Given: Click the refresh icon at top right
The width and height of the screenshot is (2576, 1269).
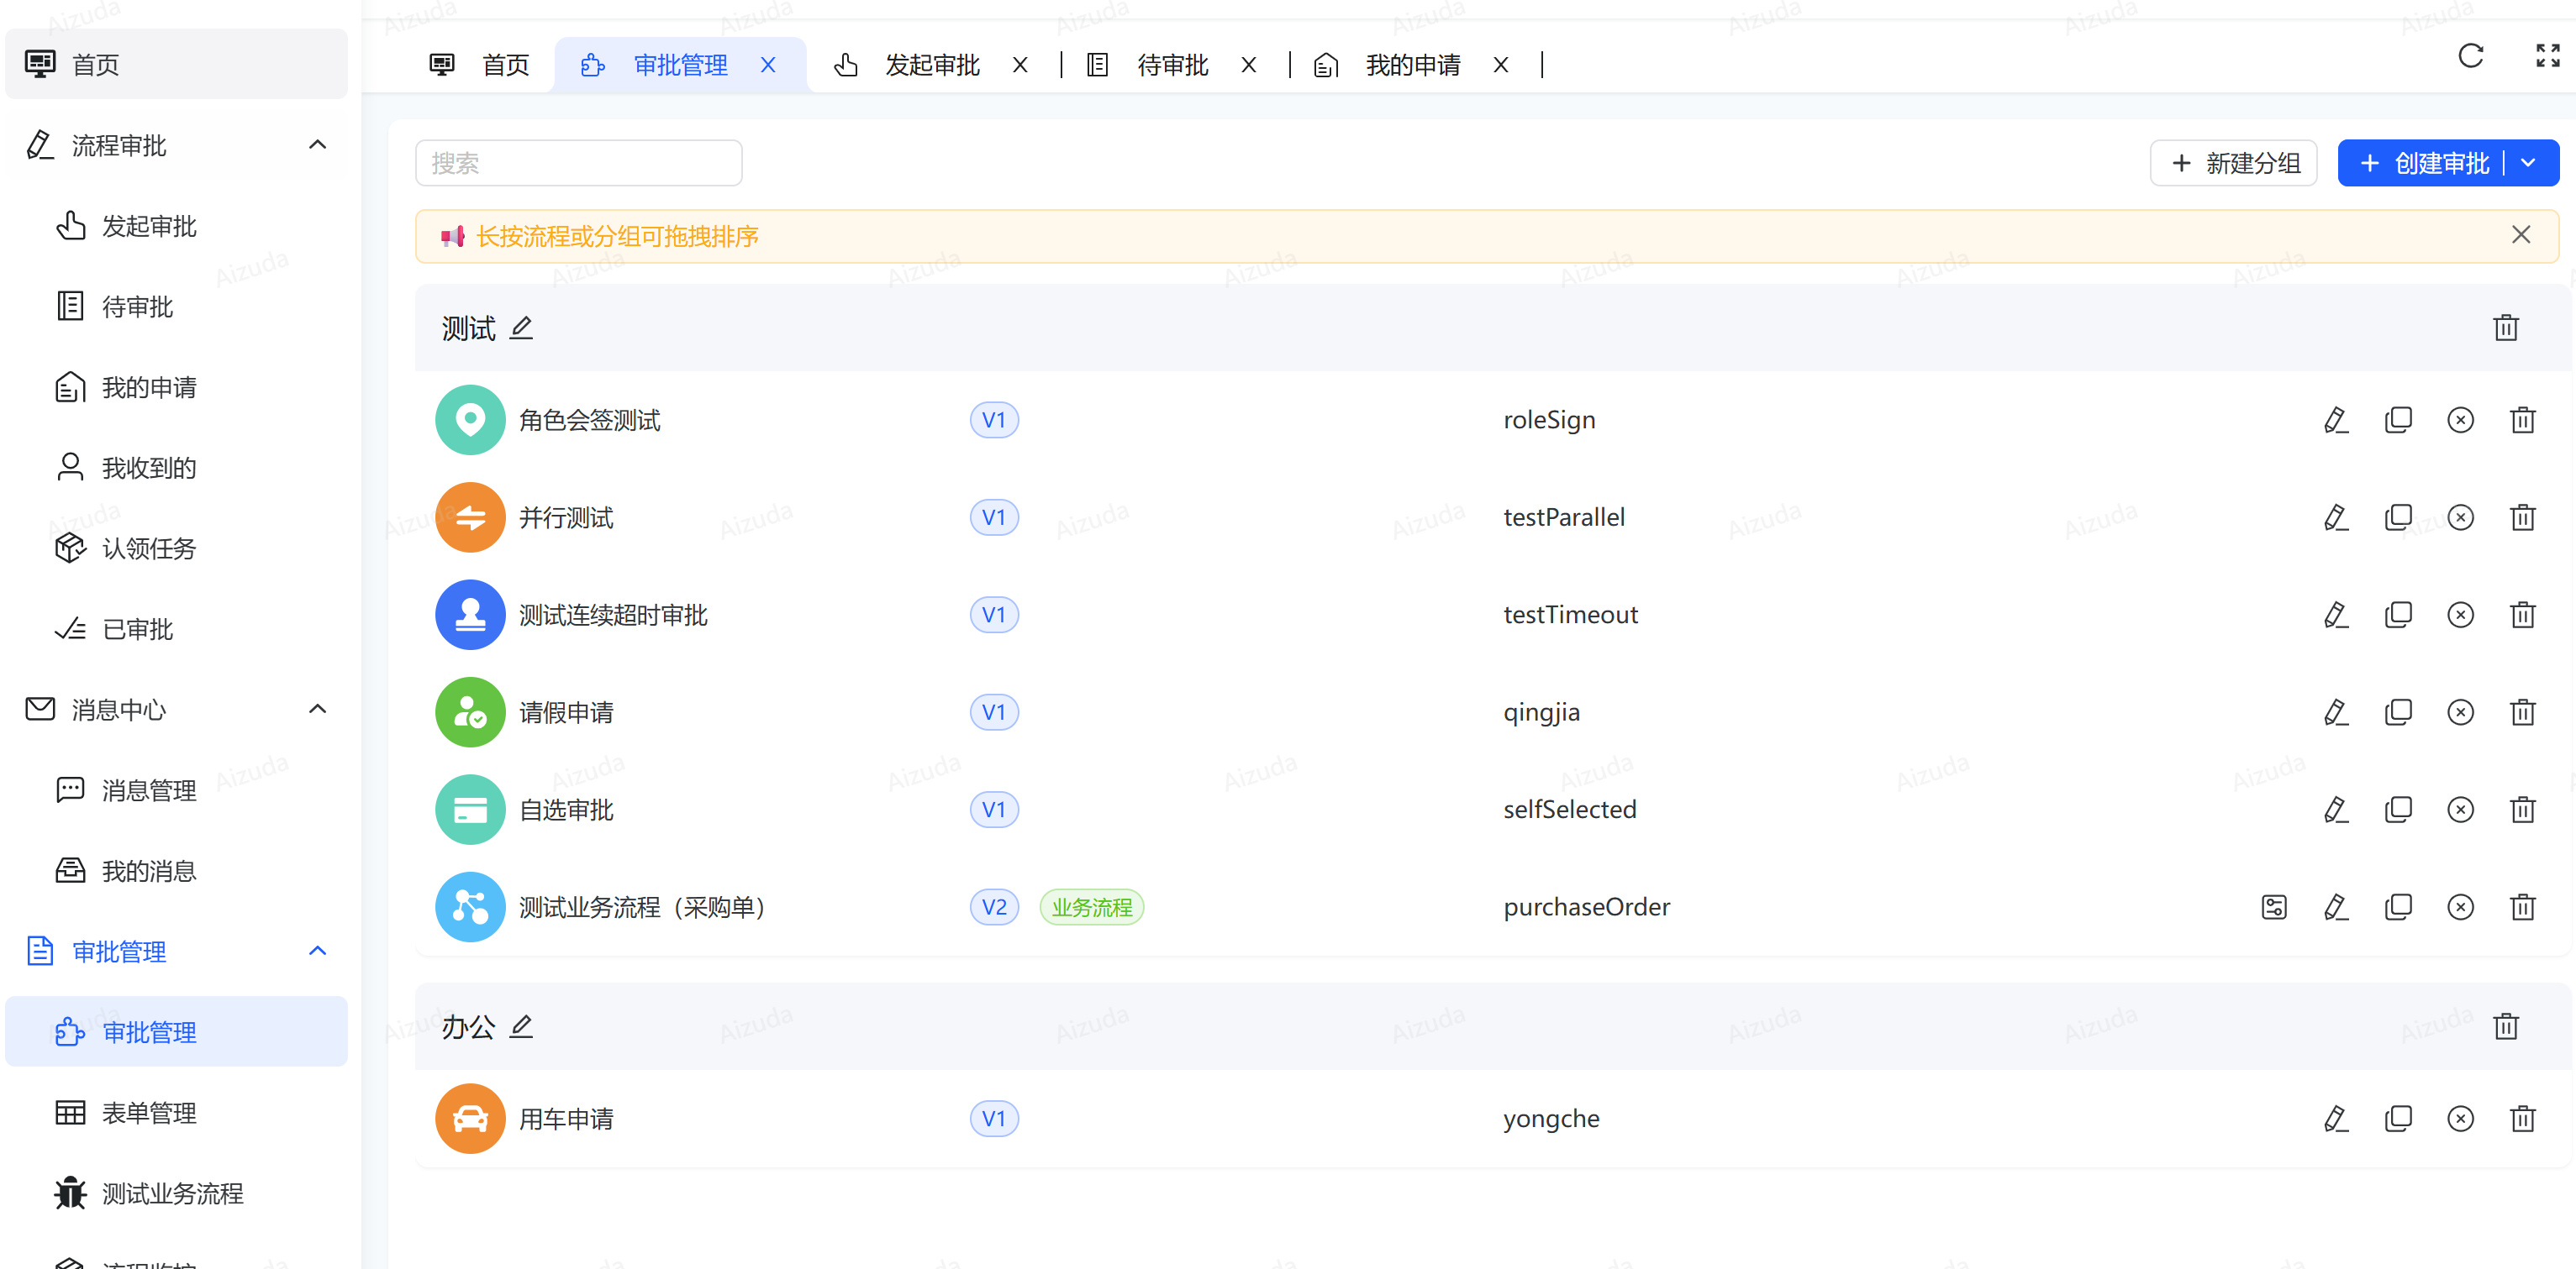Looking at the screenshot, I should [x=2470, y=57].
